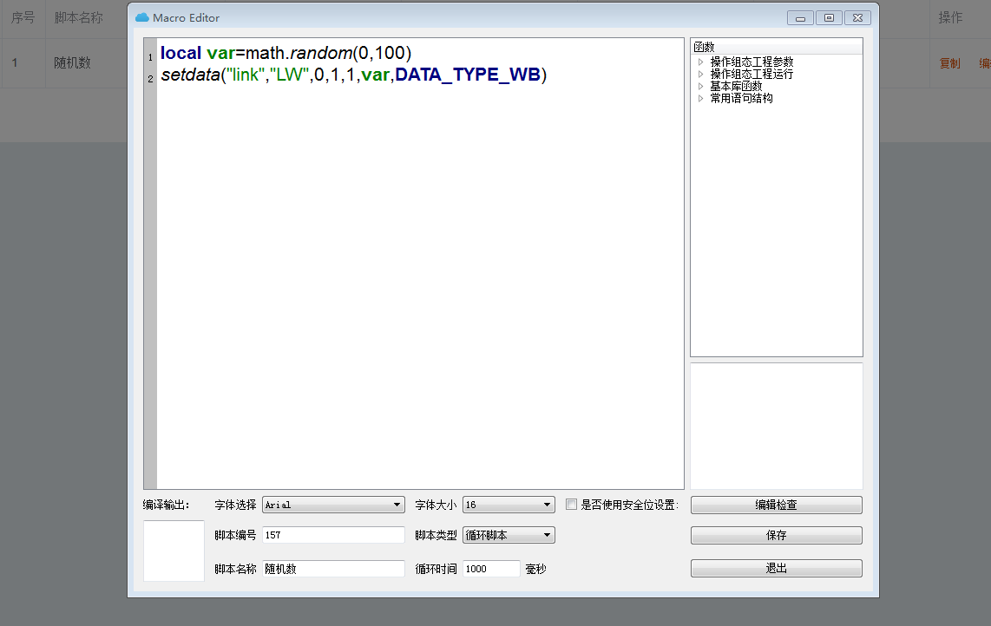This screenshot has height=626, width=991.
Task: Focus the 脚本名称 field containing 随机数
Action: pos(334,569)
